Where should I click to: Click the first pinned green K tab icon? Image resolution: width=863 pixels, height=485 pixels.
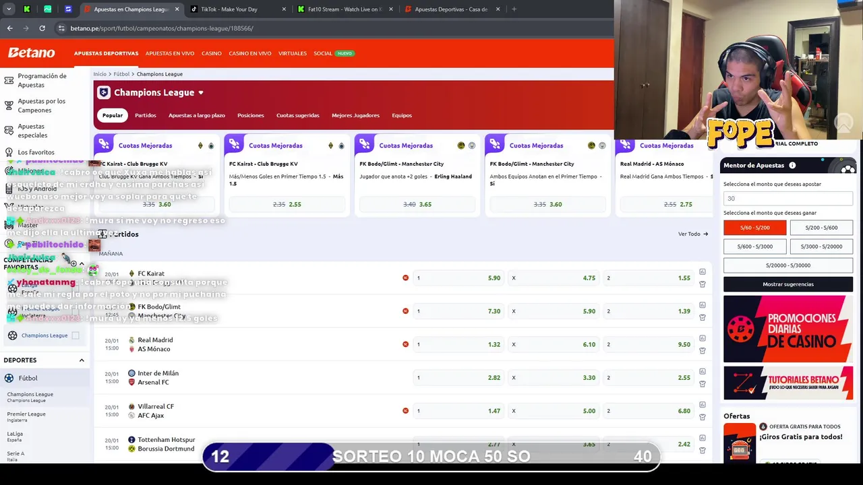[26, 9]
